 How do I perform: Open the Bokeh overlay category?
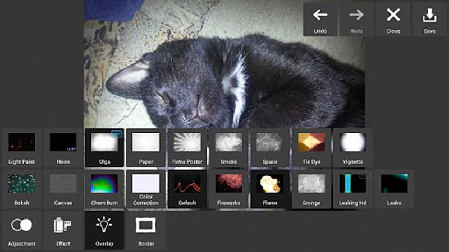point(22,189)
